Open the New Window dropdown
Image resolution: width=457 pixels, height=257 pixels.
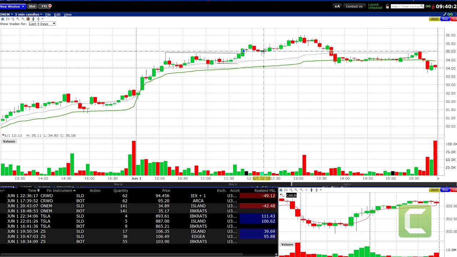tap(12, 6)
